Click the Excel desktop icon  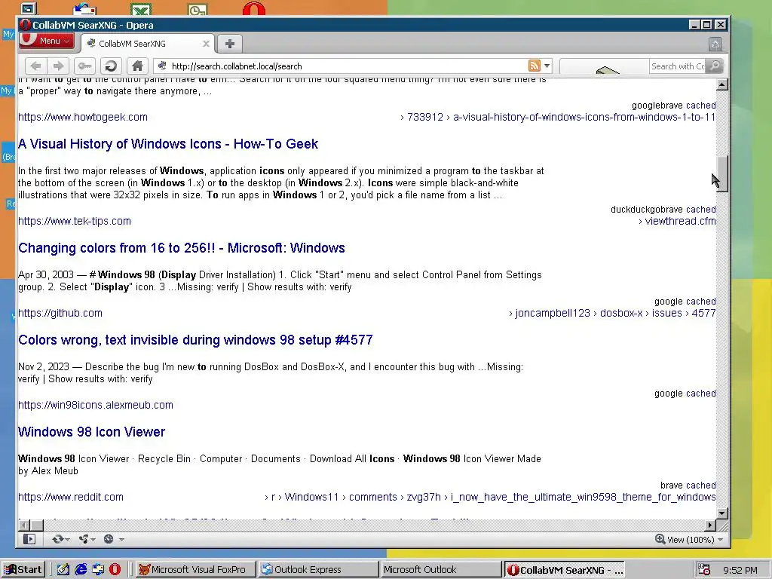pos(141,9)
